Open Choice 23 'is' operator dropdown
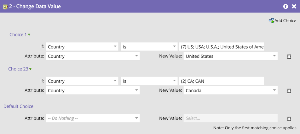 (174, 81)
